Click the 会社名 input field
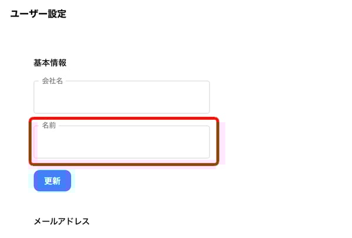Image resolution: width=352 pixels, height=238 pixels. (121, 98)
